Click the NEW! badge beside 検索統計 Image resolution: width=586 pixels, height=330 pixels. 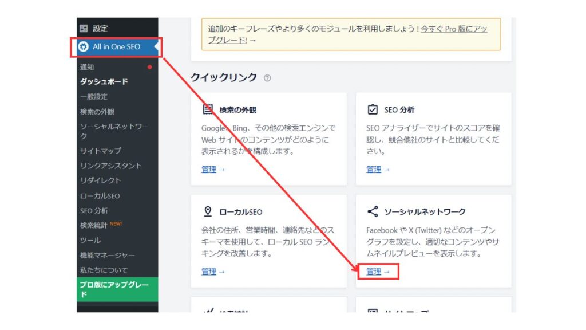pyautogui.click(x=116, y=224)
